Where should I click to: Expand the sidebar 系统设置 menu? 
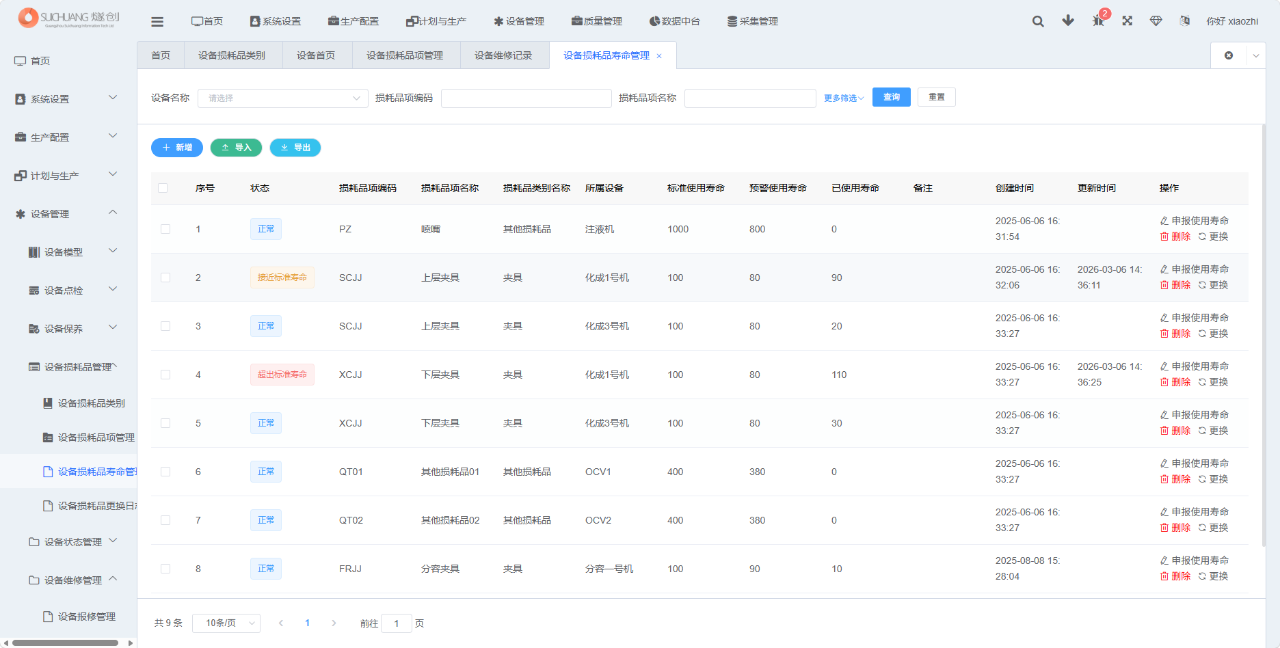tap(67, 99)
